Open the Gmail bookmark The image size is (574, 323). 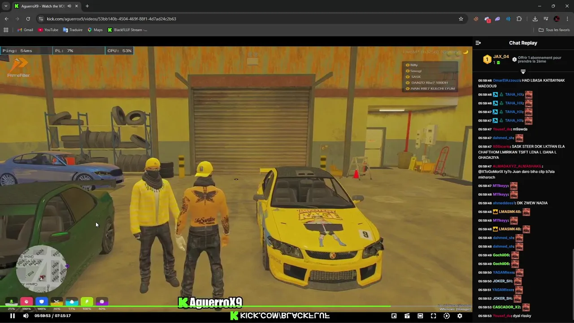tap(25, 30)
